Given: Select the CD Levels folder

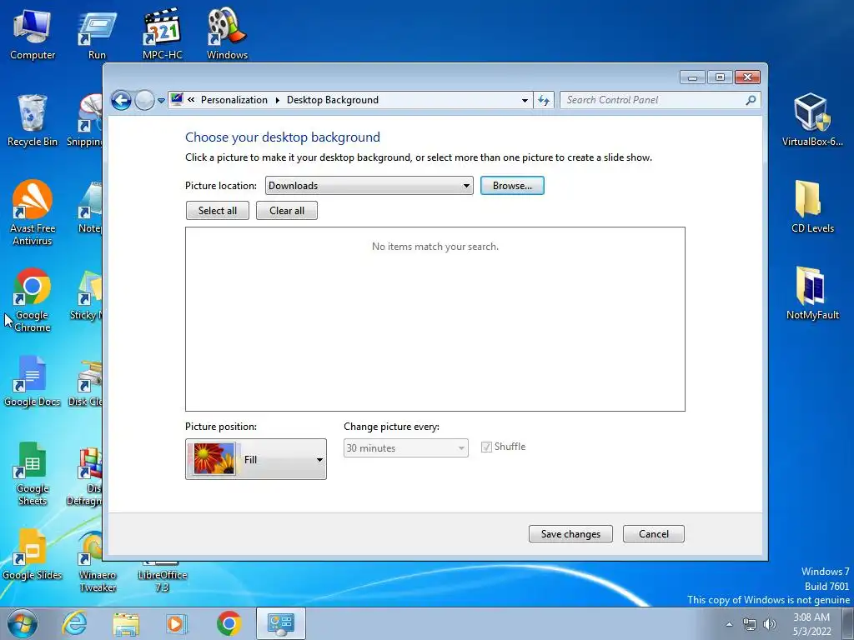Looking at the screenshot, I should [x=812, y=207].
